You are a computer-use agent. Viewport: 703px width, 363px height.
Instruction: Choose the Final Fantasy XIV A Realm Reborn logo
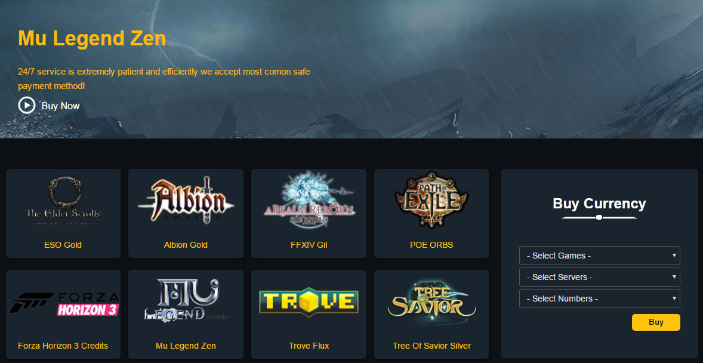click(309, 200)
